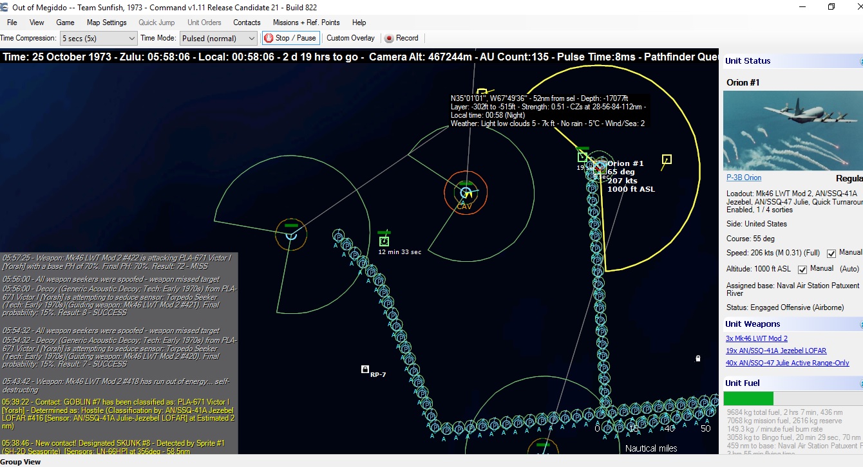This screenshot has width=863, height=467.
Task: Click the red Record dot icon
Action: pyautogui.click(x=389, y=38)
